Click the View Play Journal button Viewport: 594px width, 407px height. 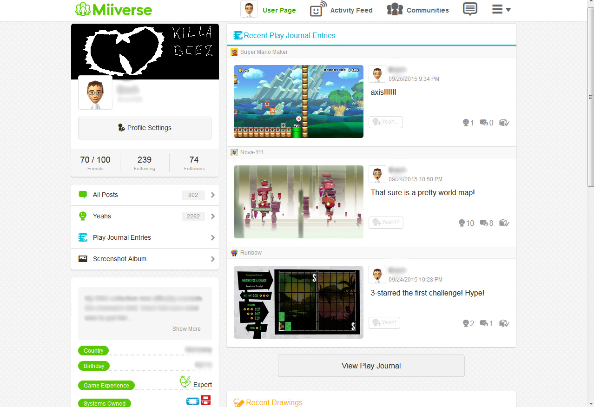[x=371, y=366]
